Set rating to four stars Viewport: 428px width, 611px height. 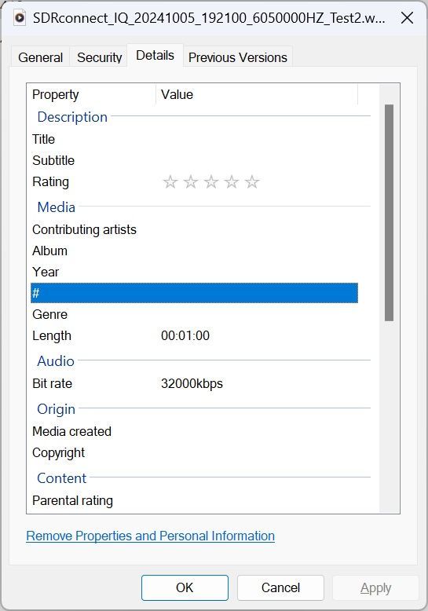coord(232,182)
